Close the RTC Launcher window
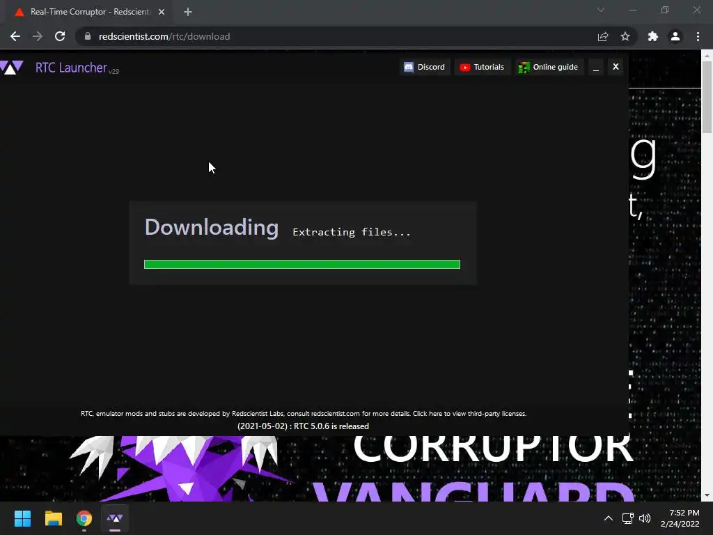Screen dimensions: 713x535 (x=616, y=67)
